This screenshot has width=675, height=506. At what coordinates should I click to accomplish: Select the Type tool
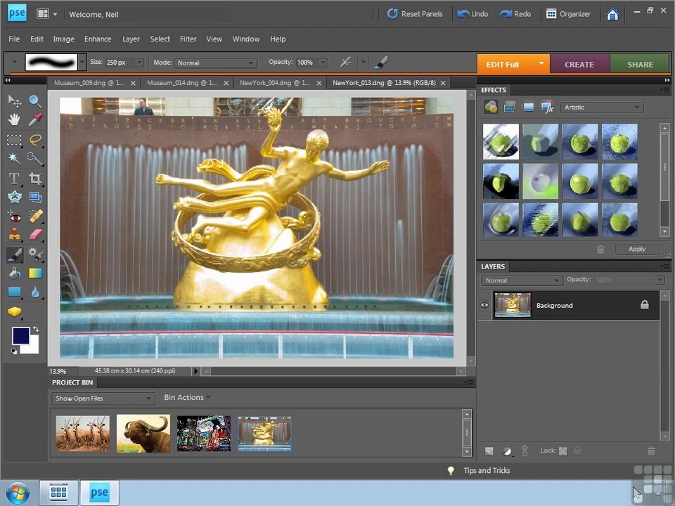(x=14, y=178)
